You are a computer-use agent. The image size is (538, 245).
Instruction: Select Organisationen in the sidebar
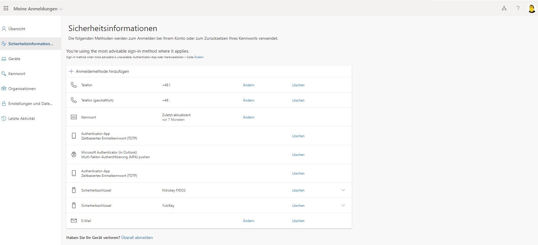(x=22, y=89)
